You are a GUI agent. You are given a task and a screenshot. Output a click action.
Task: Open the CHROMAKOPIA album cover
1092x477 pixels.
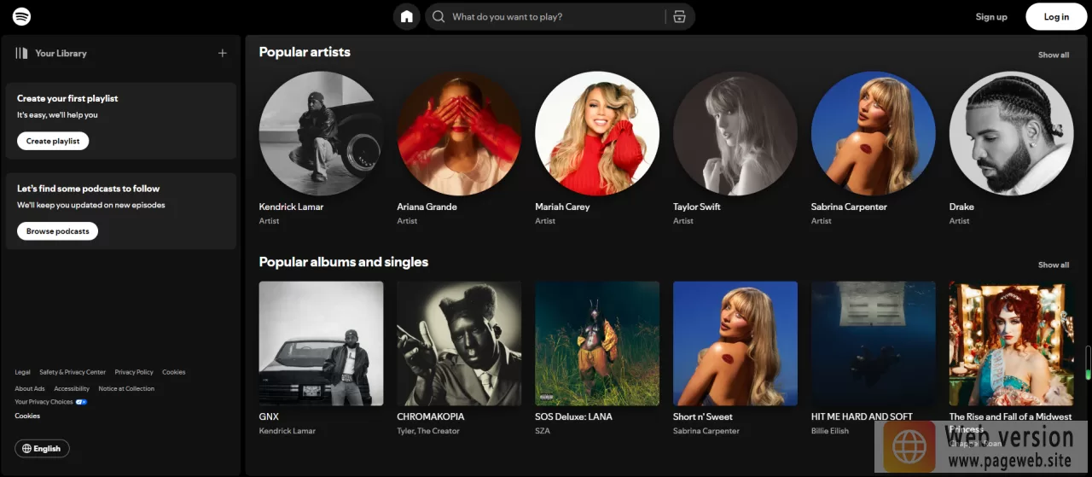click(x=459, y=343)
